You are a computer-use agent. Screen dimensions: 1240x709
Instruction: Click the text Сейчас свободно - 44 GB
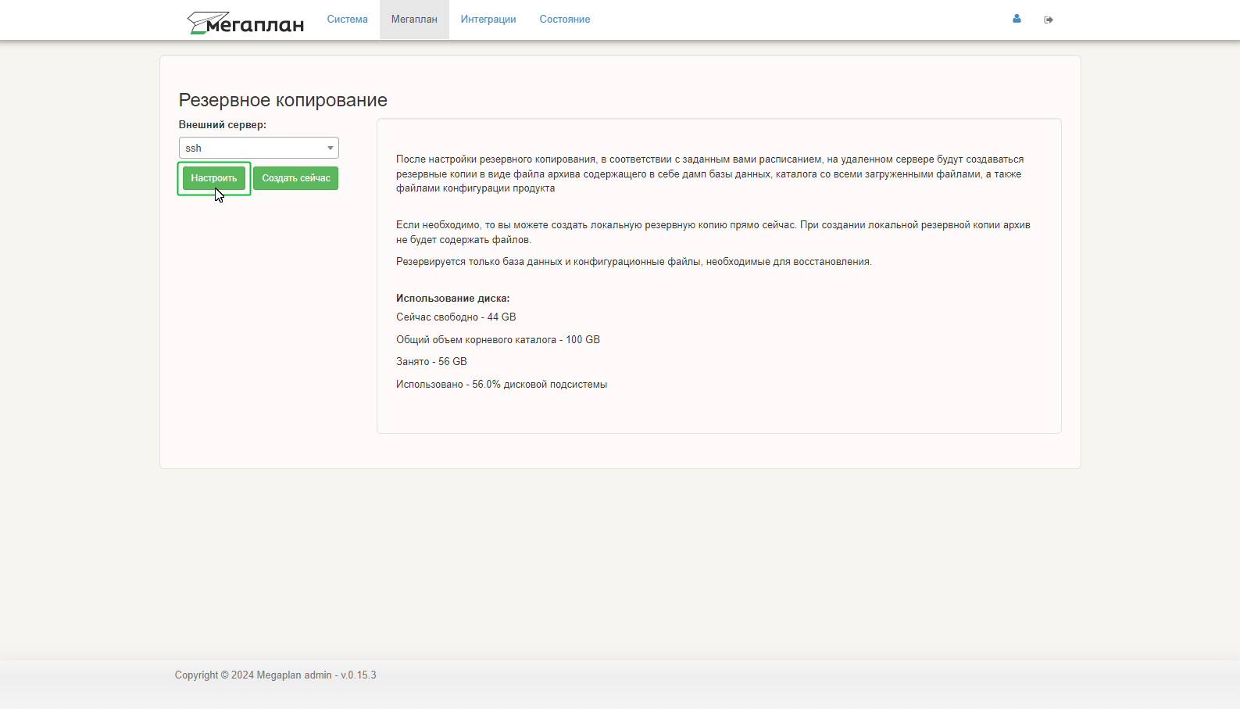[x=456, y=317]
